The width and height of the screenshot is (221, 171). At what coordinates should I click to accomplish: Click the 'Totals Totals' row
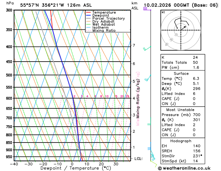183,63
